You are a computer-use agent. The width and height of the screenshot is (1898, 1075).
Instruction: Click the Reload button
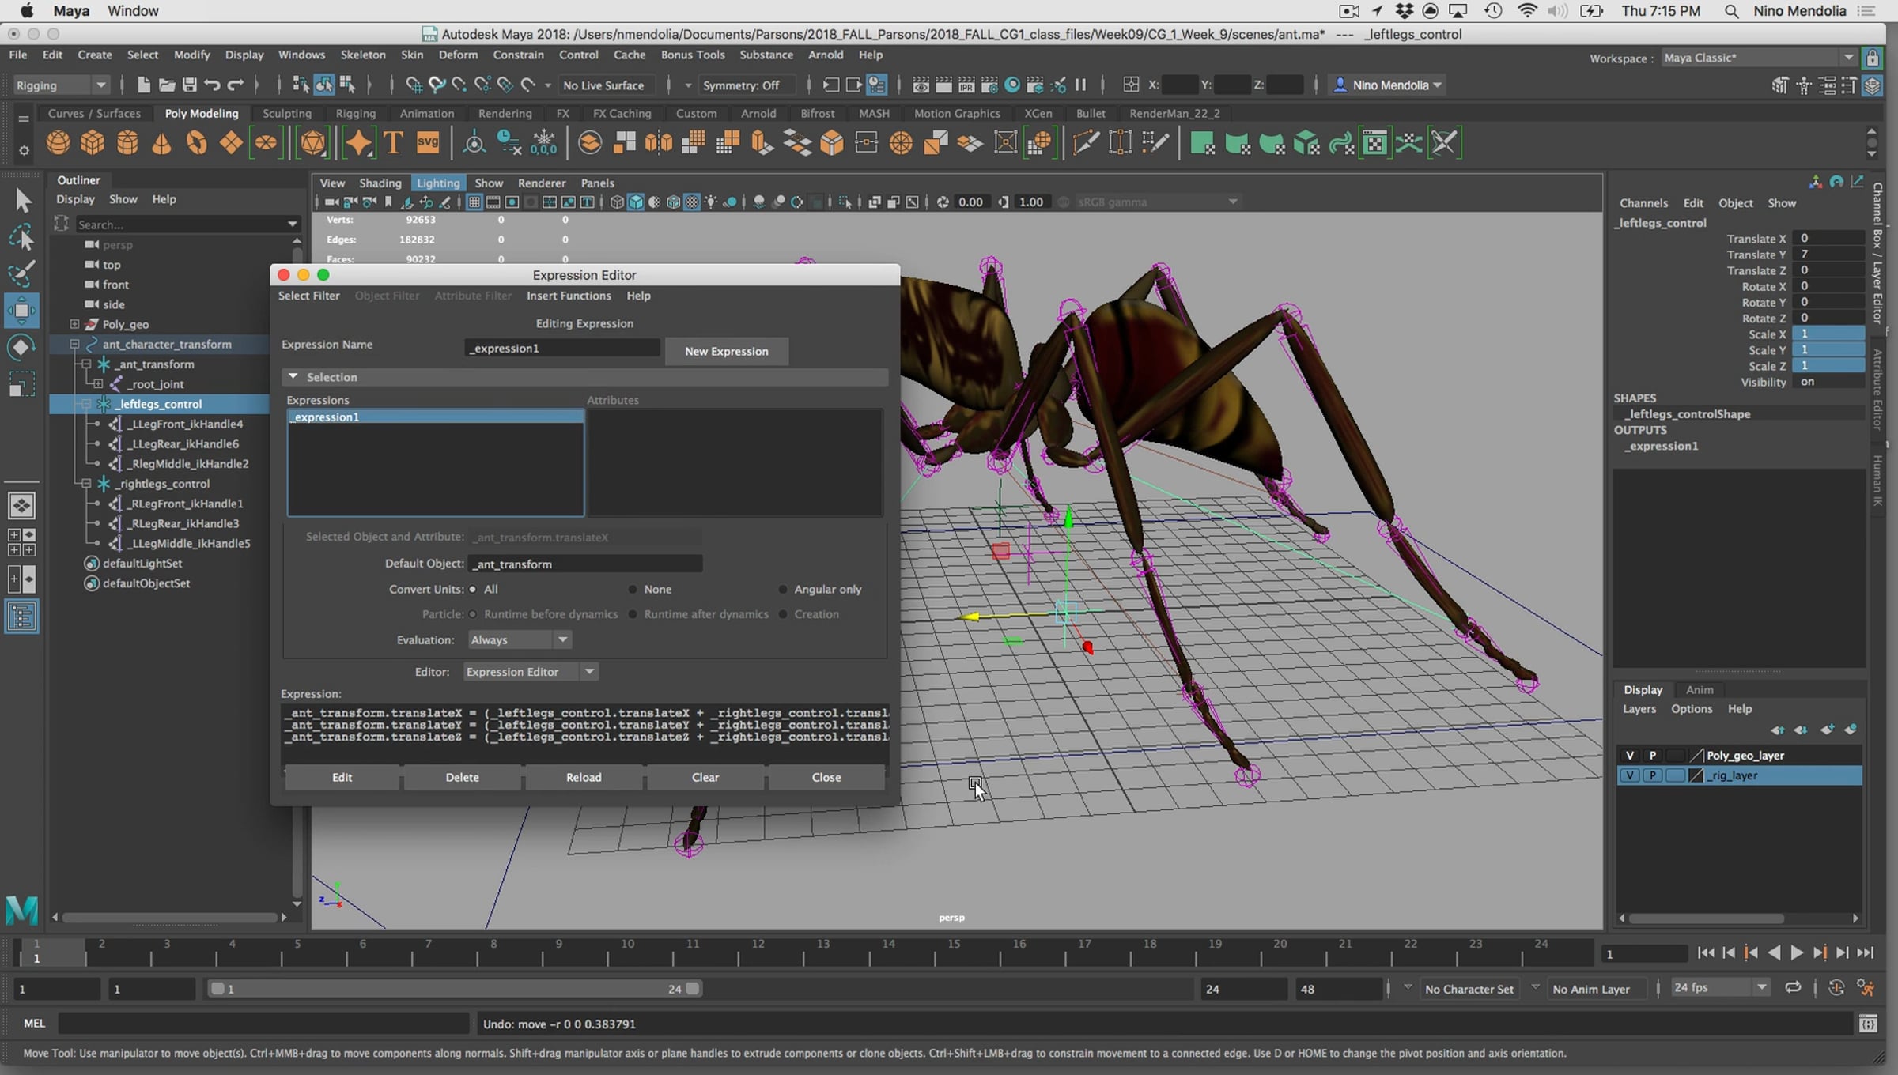584,778
